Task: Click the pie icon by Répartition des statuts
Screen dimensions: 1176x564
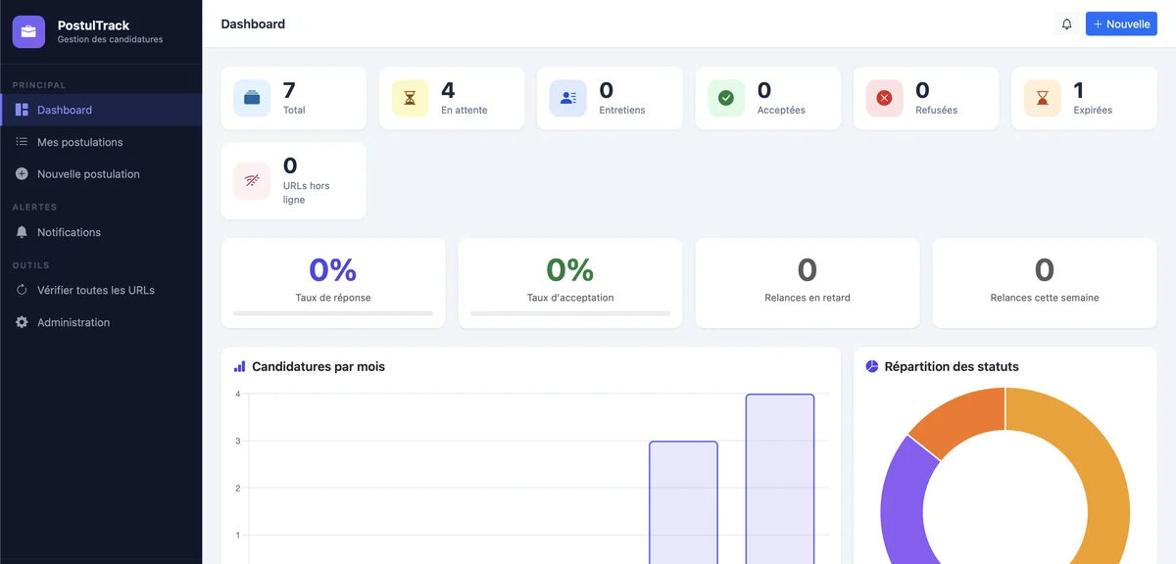Action: pos(872,366)
